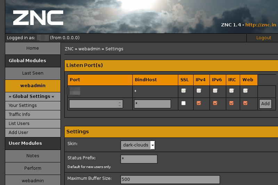The image size is (278, 185).
Task: Click the existing port's disabled IPv4 checkbox
Action: [x=199, y=91]
